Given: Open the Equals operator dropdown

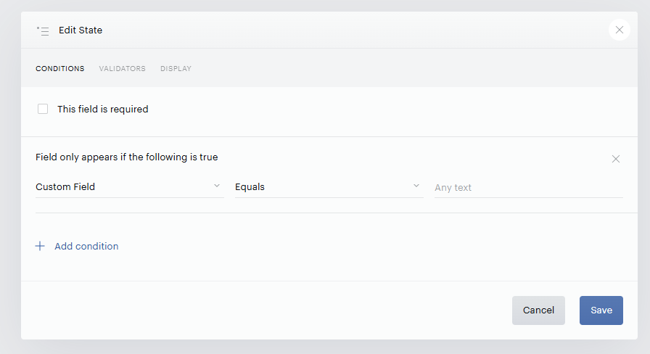Looking at the screenshot, I should (x=329, y=187).
